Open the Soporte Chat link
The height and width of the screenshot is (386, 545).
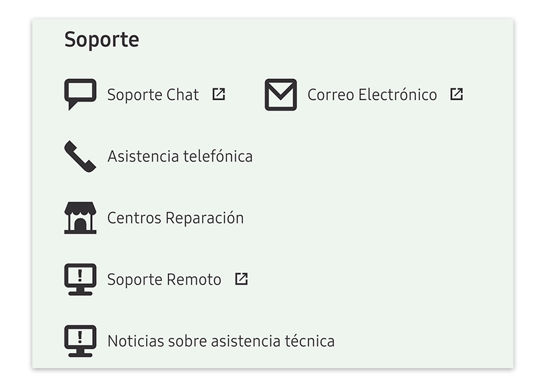coord(153,95)
